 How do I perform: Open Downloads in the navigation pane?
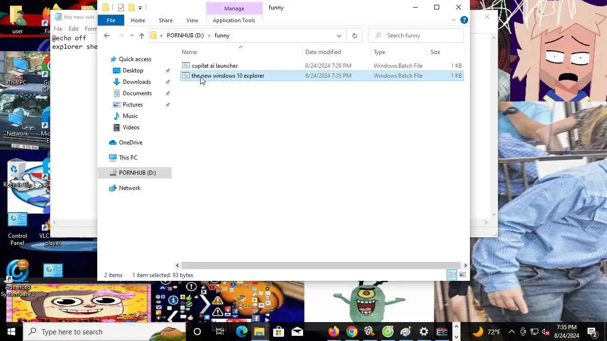(x=137, y=82)
